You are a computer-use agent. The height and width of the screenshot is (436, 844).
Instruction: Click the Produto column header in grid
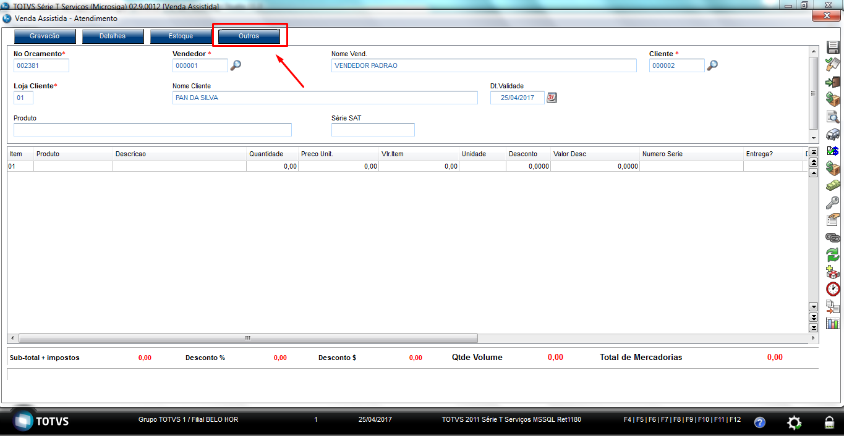pos(73,154)
